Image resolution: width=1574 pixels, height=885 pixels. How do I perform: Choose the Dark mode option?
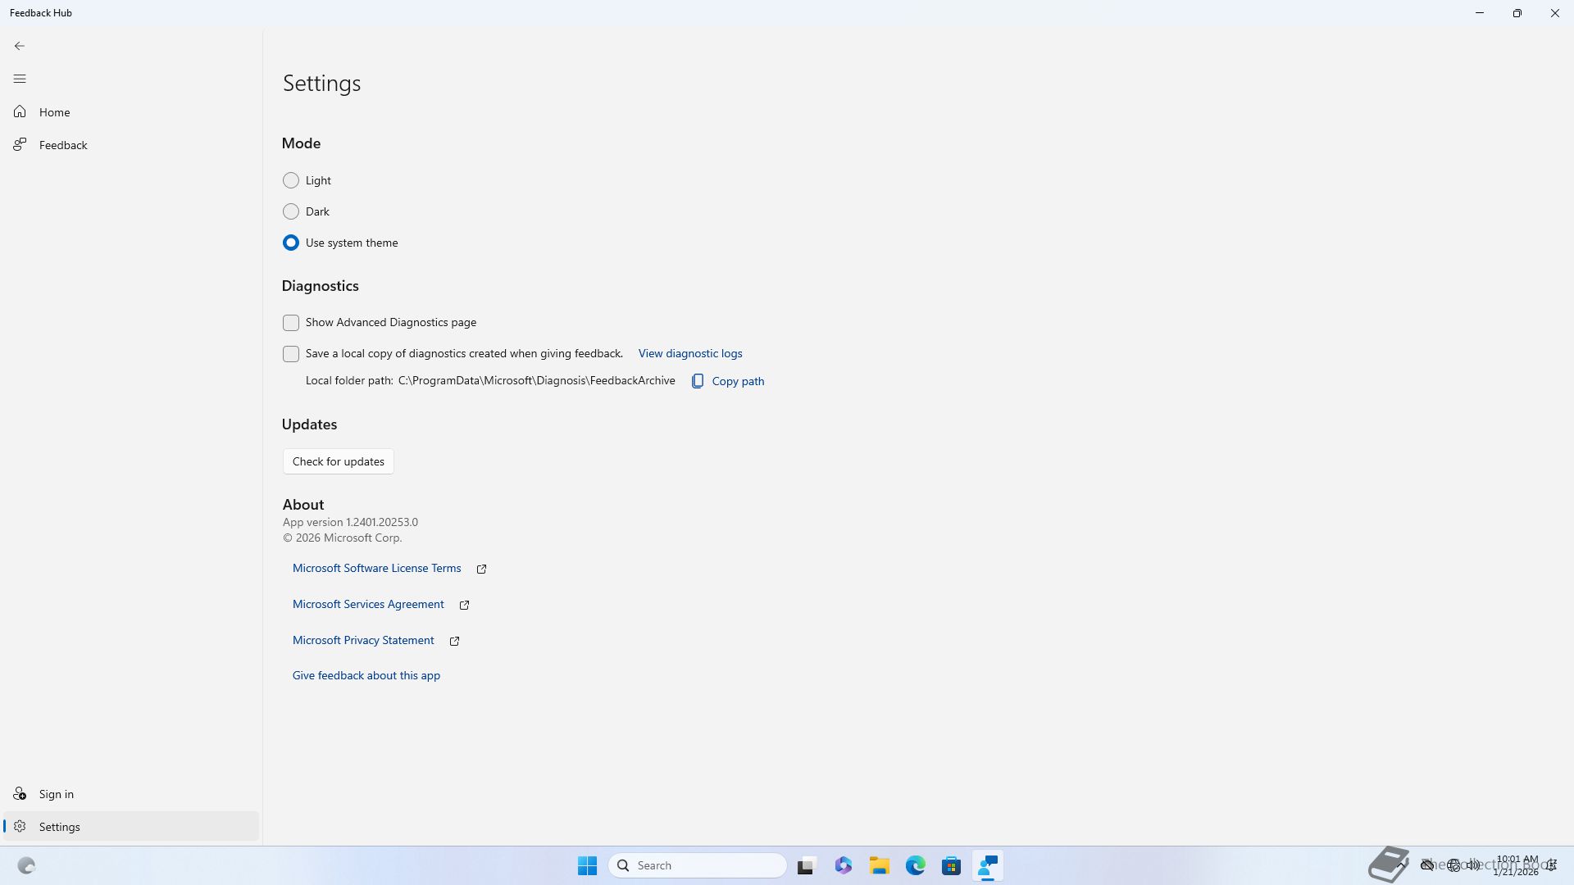pyautogui.click(x=291, y=211)
